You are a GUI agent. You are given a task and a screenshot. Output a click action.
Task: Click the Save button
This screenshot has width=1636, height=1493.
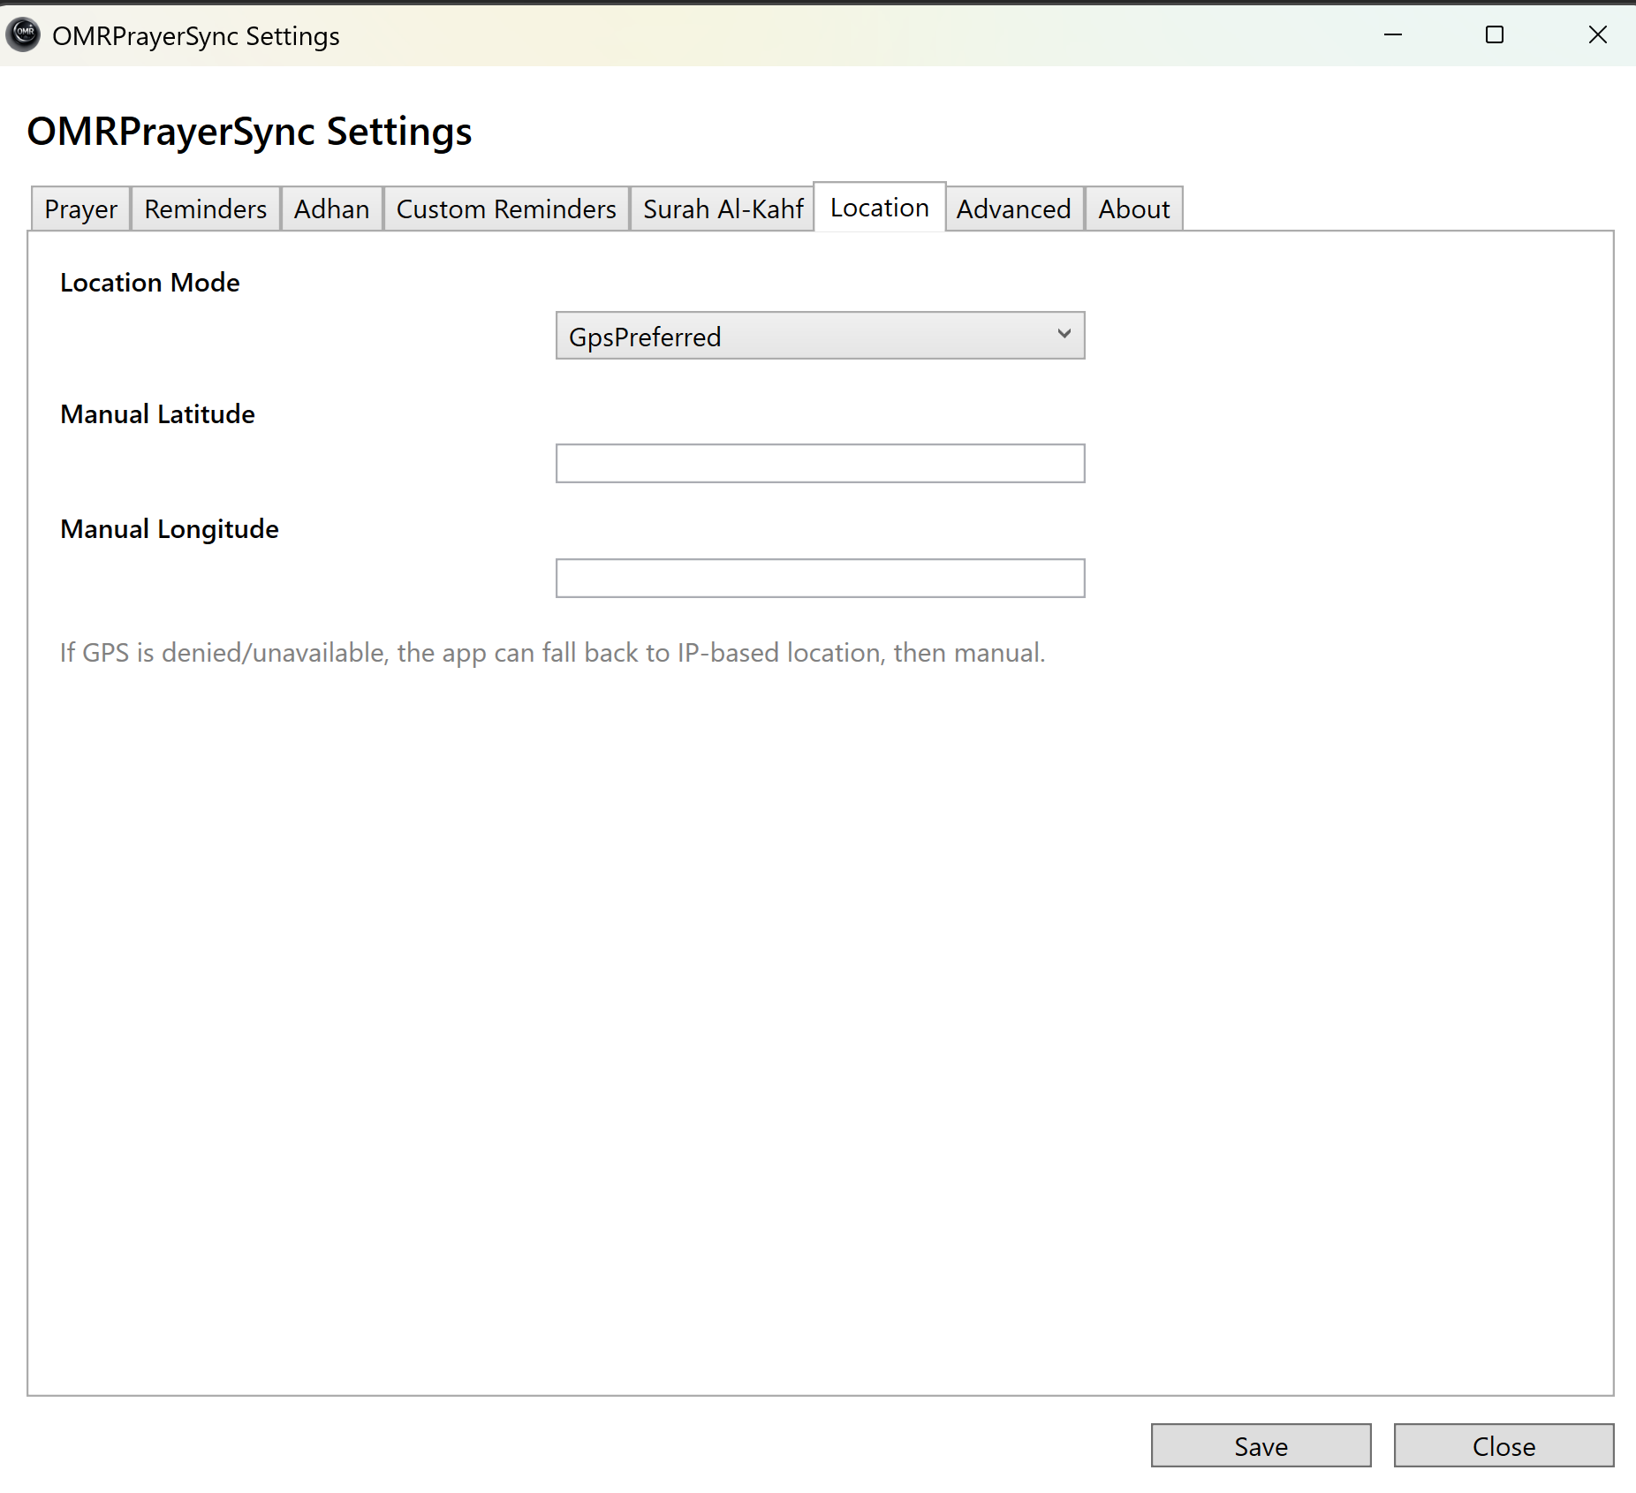tap(1261, 1446)
